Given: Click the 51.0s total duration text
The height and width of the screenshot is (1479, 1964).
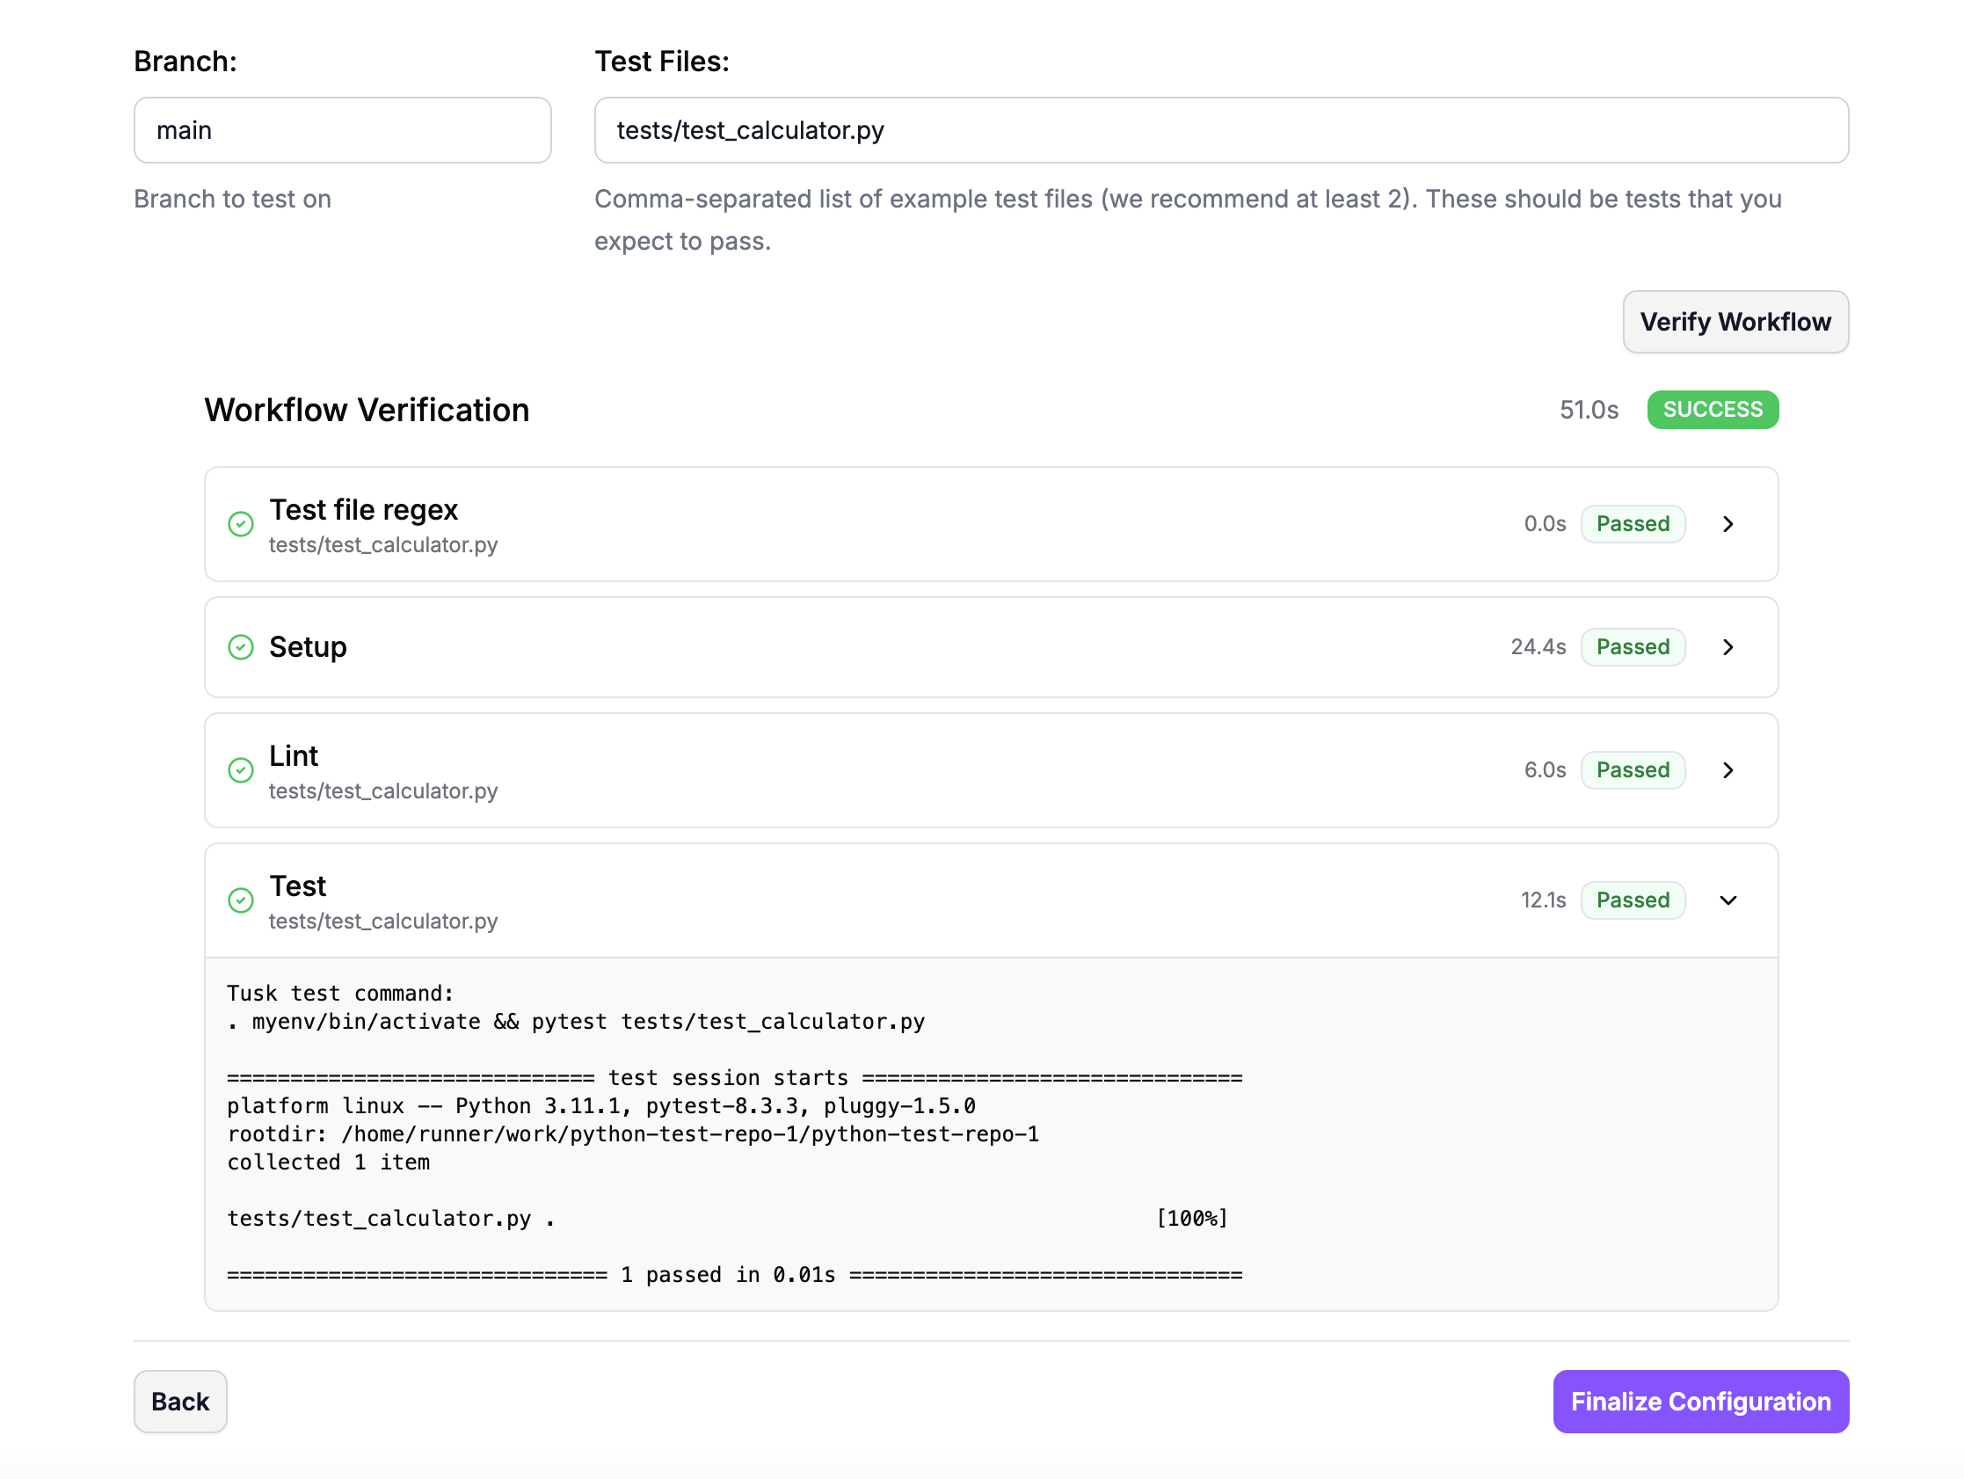Looking at the screenshot, I should click(x=1589, y=410).
